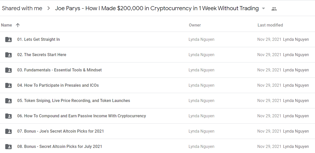Image resolution: width=315 pixels, height=153 pixels.
Task: Go back to Shared with me
Action: tap(22, 8)
